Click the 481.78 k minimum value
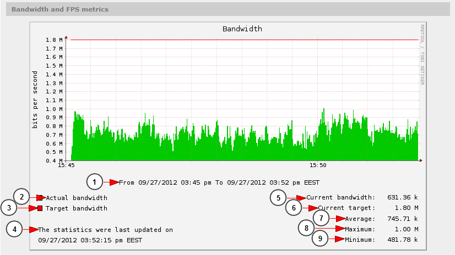 pyautogui.click(x=403, y=240)
